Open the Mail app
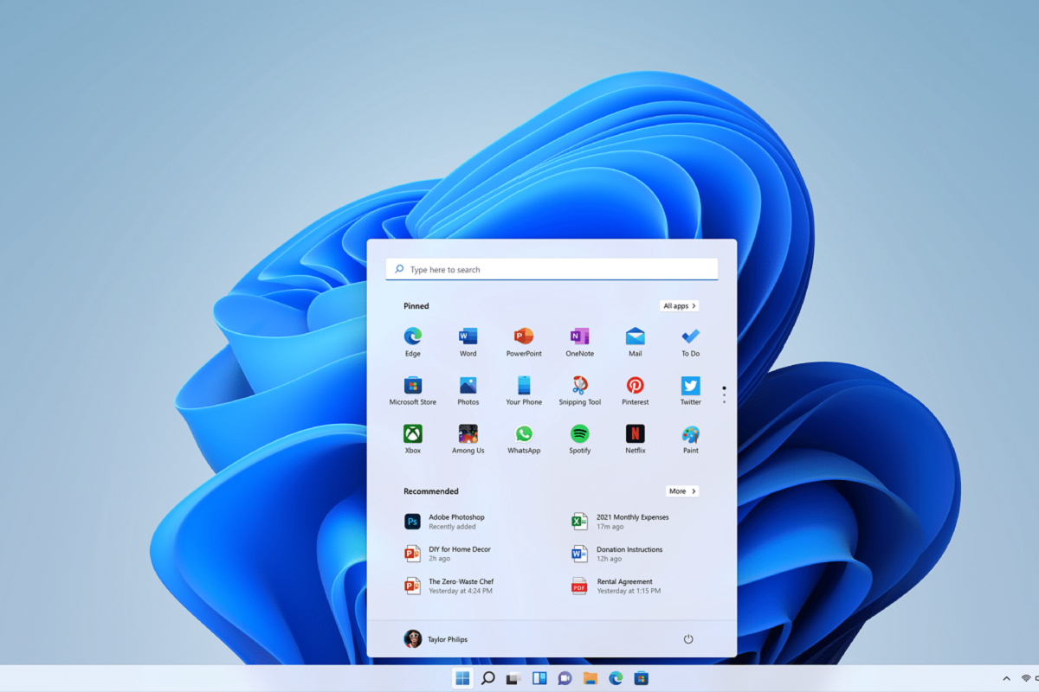Screen dimensions: 1039x692 [x=636, y=342]
